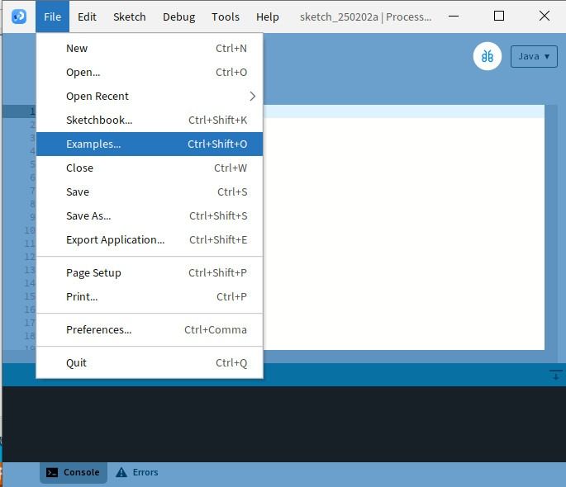The height and width of the screenshot is (487, 566).
Task: Open the Java mode dropdown
Action: (534, 56)
